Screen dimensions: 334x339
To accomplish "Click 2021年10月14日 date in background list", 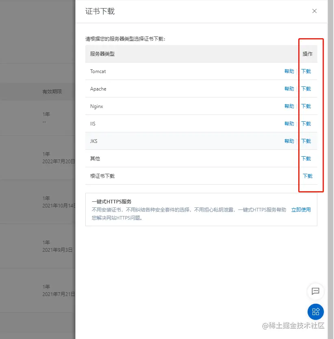I will point(59,205).
